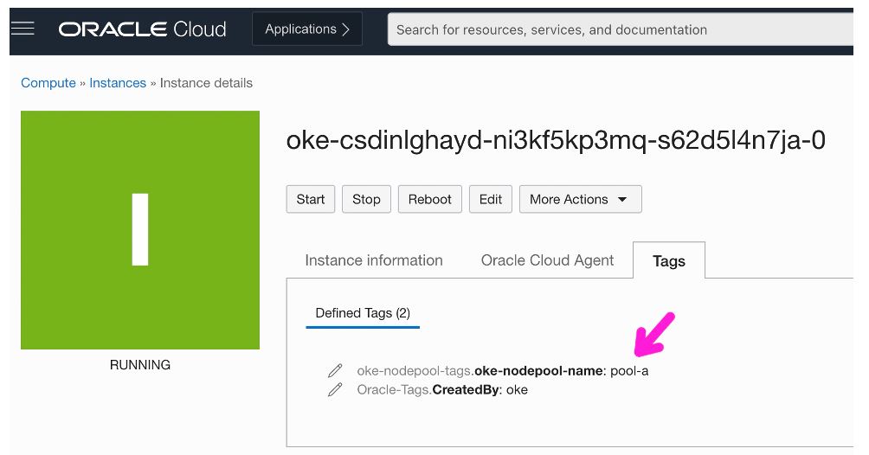This screenshot has height=455, width=869.
Task: Click the search resources input field
Action: point(621,30)
